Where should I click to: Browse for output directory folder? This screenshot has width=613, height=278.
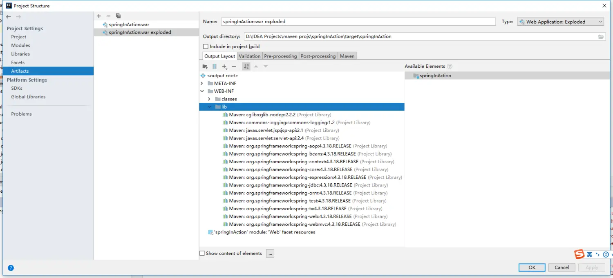pyautogui.click(x=601, y=36)
